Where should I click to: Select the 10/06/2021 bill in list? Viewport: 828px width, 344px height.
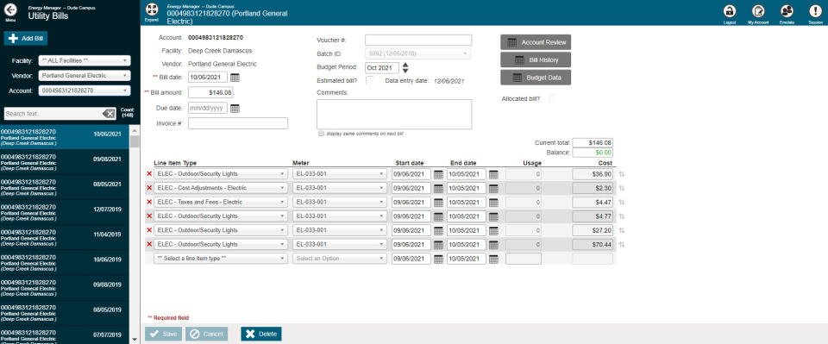pyautogui.click(x=64, y=137)
